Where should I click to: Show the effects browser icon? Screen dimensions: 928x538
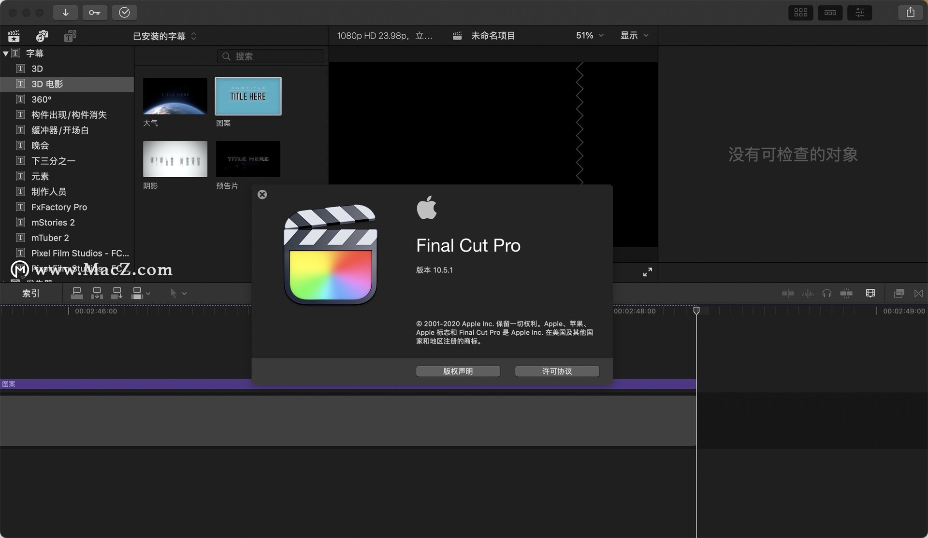[899, 293]
